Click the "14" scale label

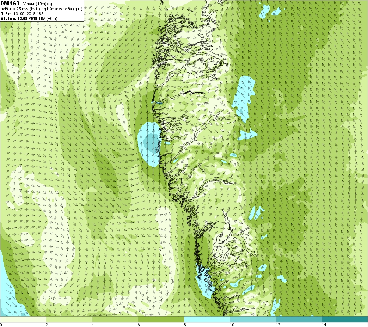coord(324,325)
